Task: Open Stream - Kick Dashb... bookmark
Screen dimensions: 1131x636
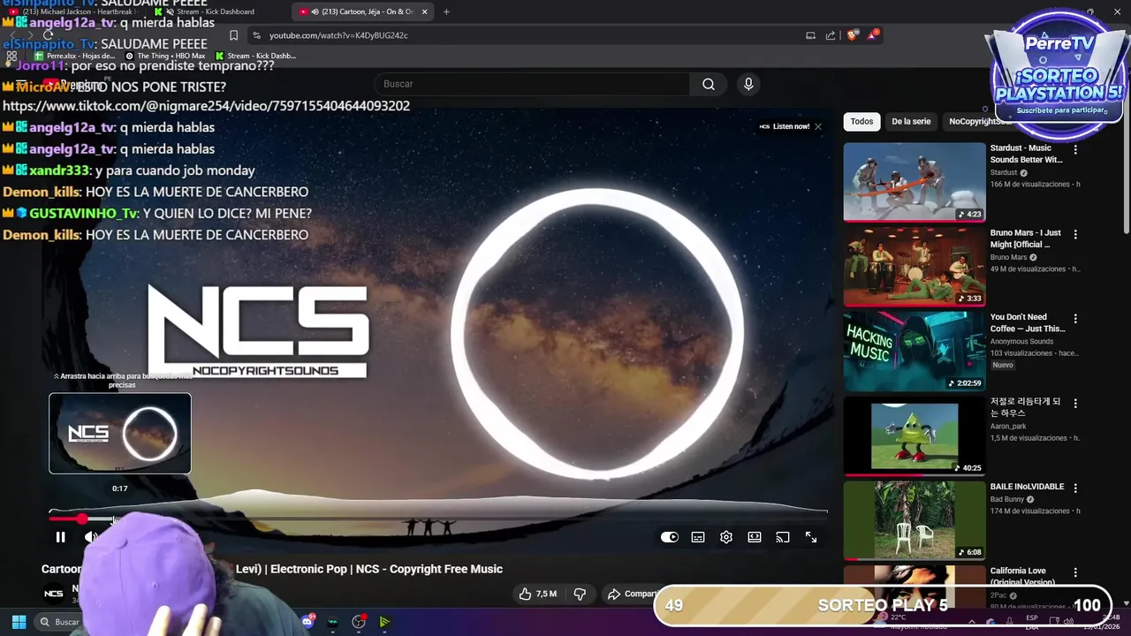Action: pos(255,56)
